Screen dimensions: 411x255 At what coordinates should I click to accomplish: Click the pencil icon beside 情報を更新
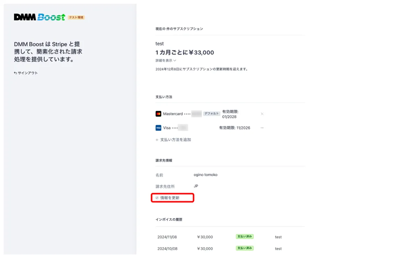[x=157, y=198]
